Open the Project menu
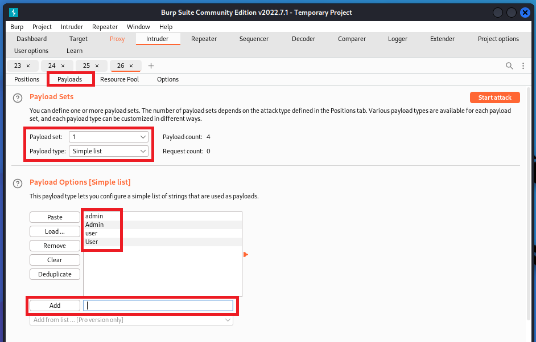The height and width of the screenshot is (342, 536). click(x=42, y=27)
